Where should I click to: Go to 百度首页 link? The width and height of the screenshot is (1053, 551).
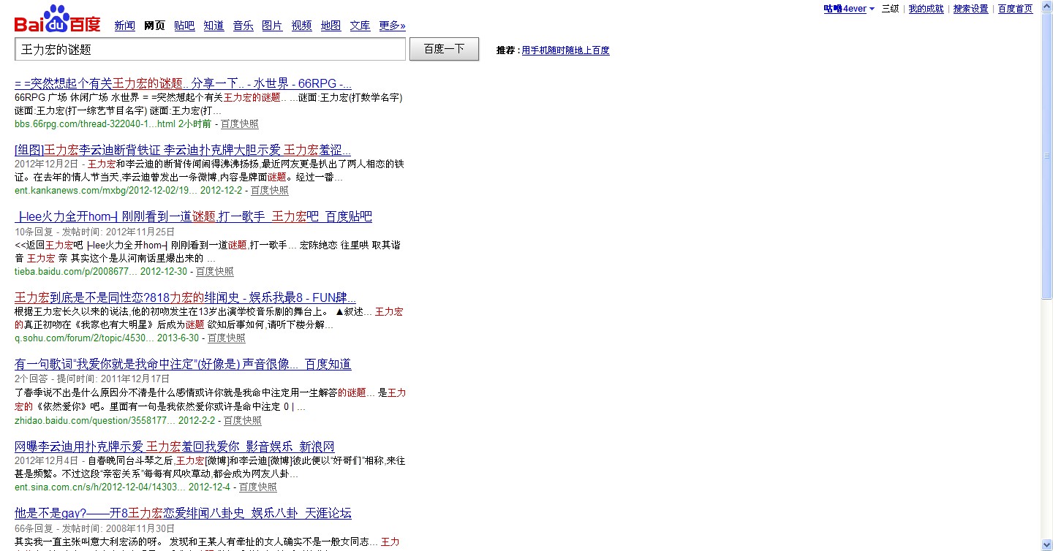pyautogui.click(x=1015, y=9)
